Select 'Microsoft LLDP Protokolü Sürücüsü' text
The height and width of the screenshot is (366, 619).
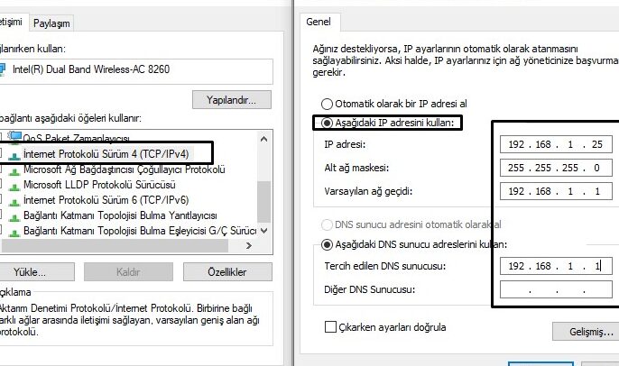[x=99, y=185]
